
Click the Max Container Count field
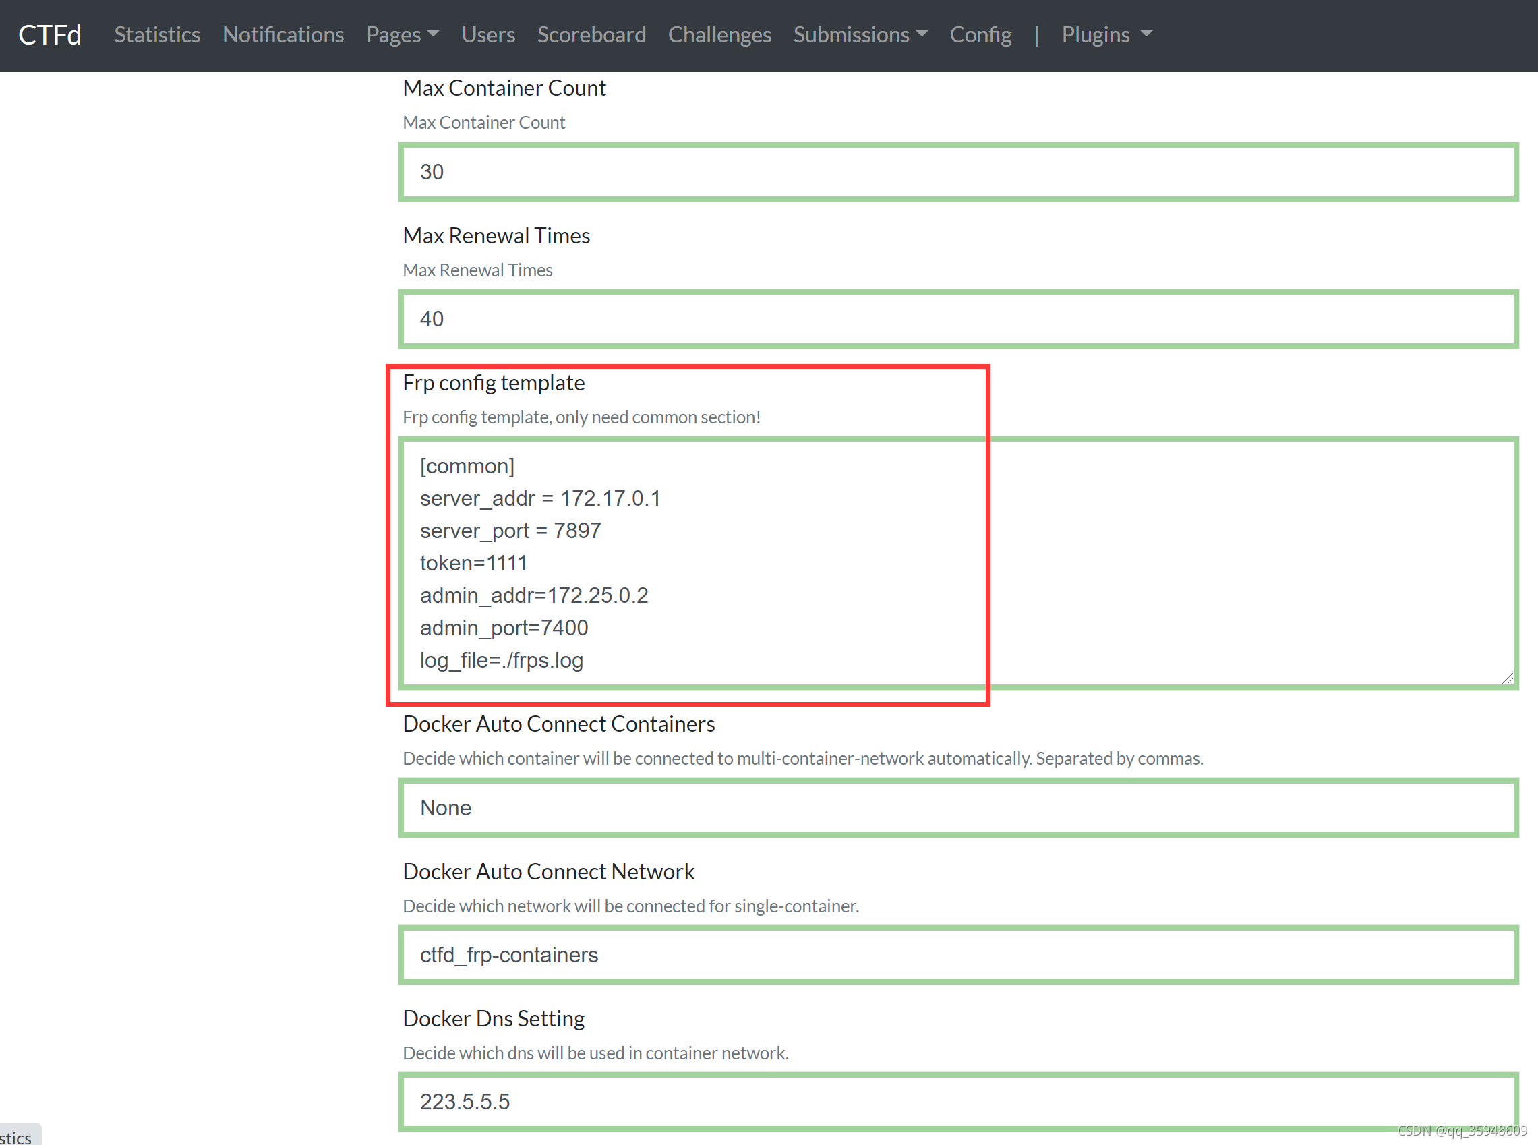(958, 172)
